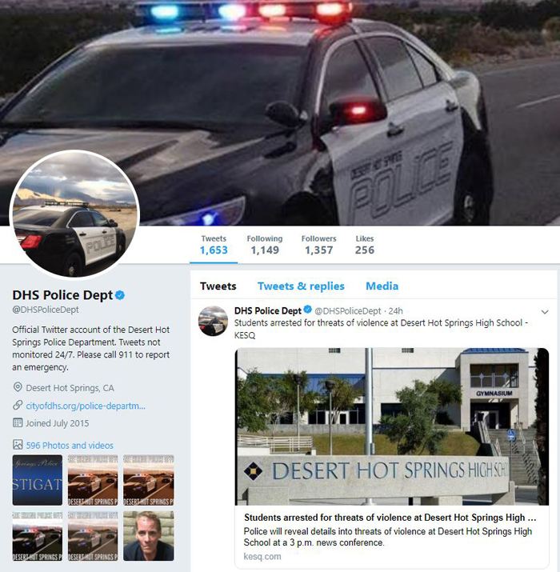Click the tweet author's small avatar icon
Viewport: 560px width, 572px height.
point(213,321)
